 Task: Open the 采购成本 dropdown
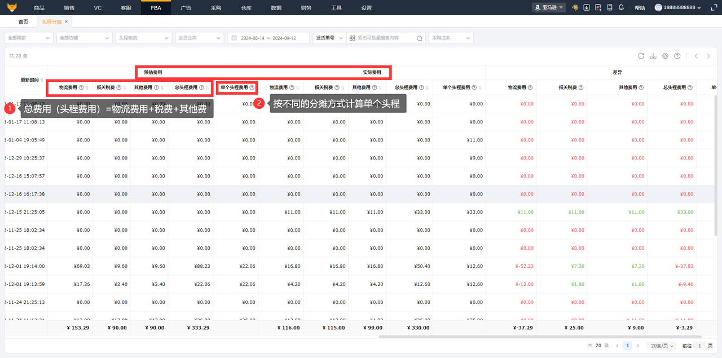coord(451,38)
